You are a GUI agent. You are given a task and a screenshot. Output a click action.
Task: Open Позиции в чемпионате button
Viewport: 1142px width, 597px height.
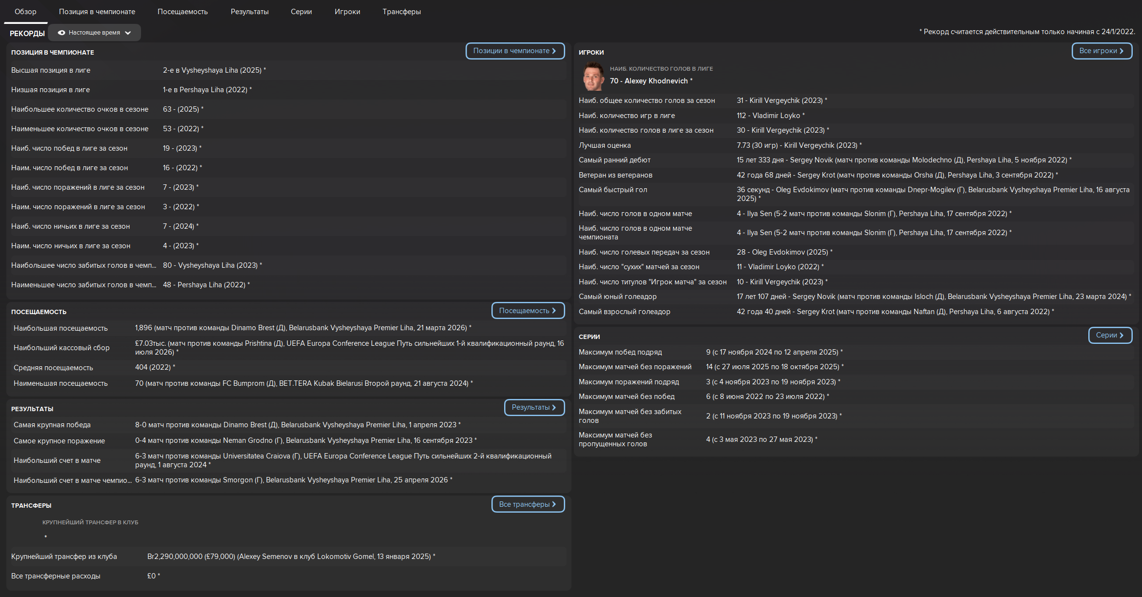tap(515, 51)
